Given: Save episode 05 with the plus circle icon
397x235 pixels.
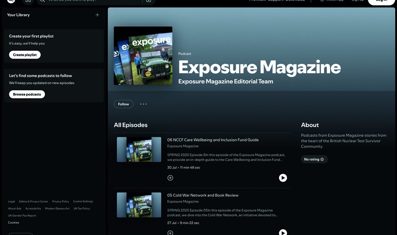Looking at the screenshot, I should (x=170, y=232).
